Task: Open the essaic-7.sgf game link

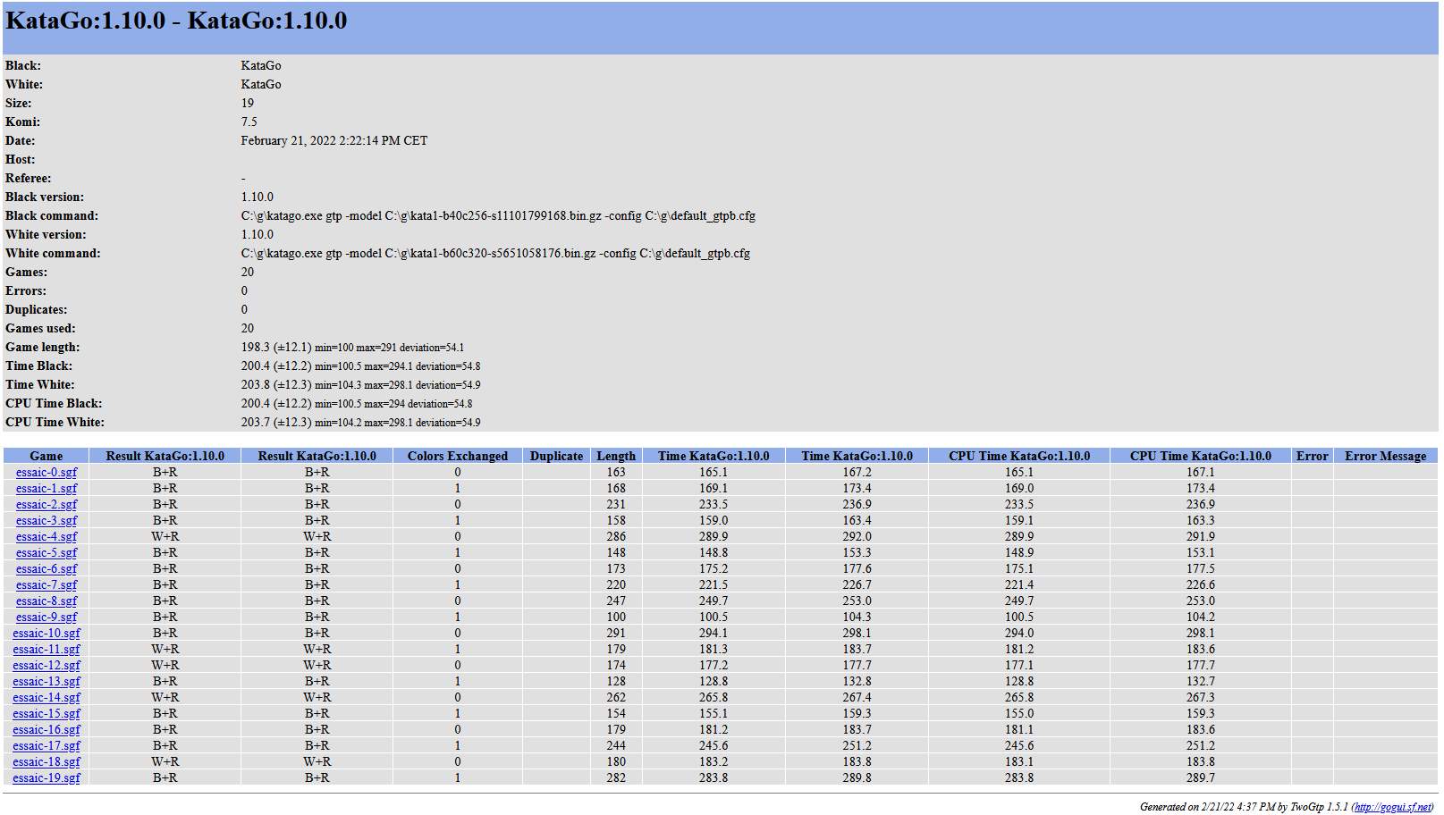Action: [x=46, y=584]
